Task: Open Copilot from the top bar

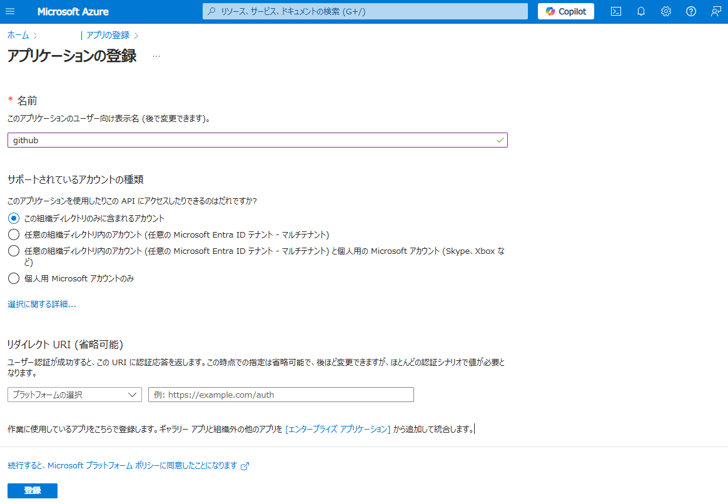Action: click(x=565, y=11)
